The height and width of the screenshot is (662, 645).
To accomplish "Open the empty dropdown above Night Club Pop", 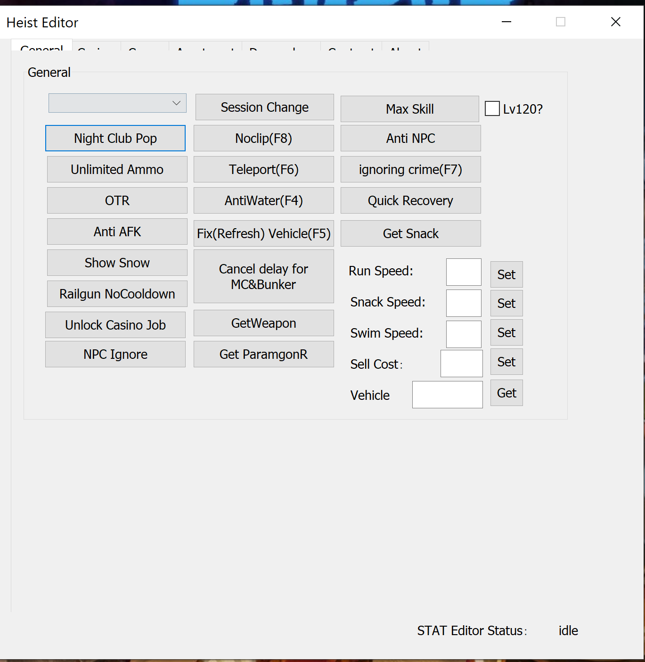I will [x=117, y=103].
